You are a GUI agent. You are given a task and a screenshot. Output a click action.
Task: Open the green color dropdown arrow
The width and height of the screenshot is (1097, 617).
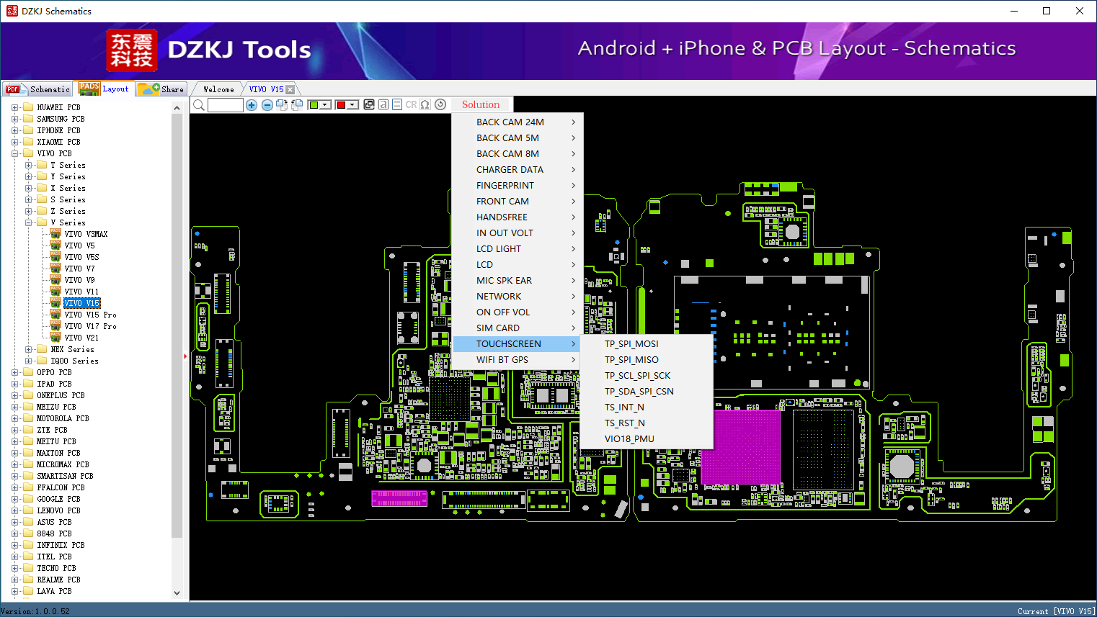click(x=326, y=105)
